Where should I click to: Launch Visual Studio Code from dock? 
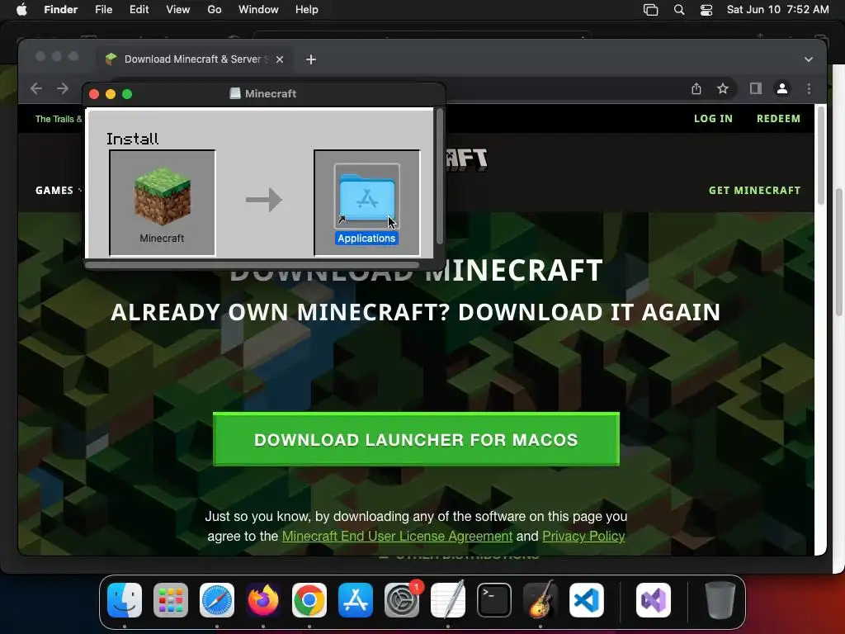pyautogui.click(x=587, y=600)
